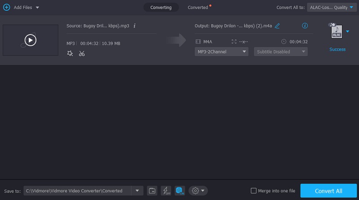The width and height of the screenshot is (359, 200).
Task: Show output media info circle icon
Action: point(305,26)
